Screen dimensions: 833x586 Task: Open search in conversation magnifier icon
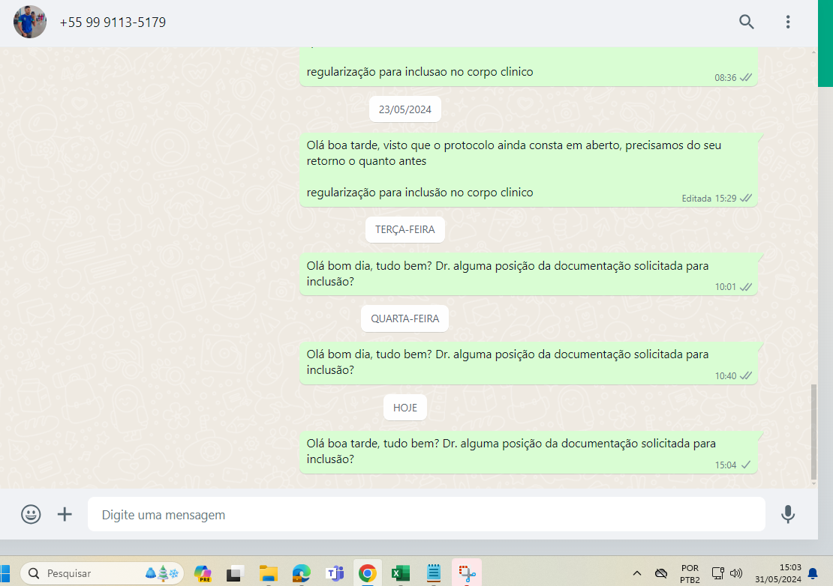[x=746, y=22]
